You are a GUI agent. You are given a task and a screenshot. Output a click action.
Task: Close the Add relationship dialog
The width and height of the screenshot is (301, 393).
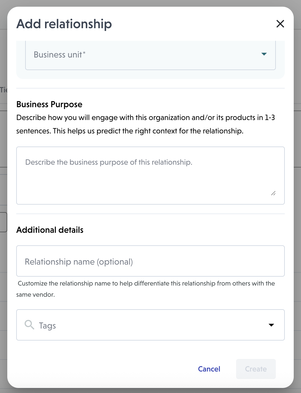[x=280, y=24]
